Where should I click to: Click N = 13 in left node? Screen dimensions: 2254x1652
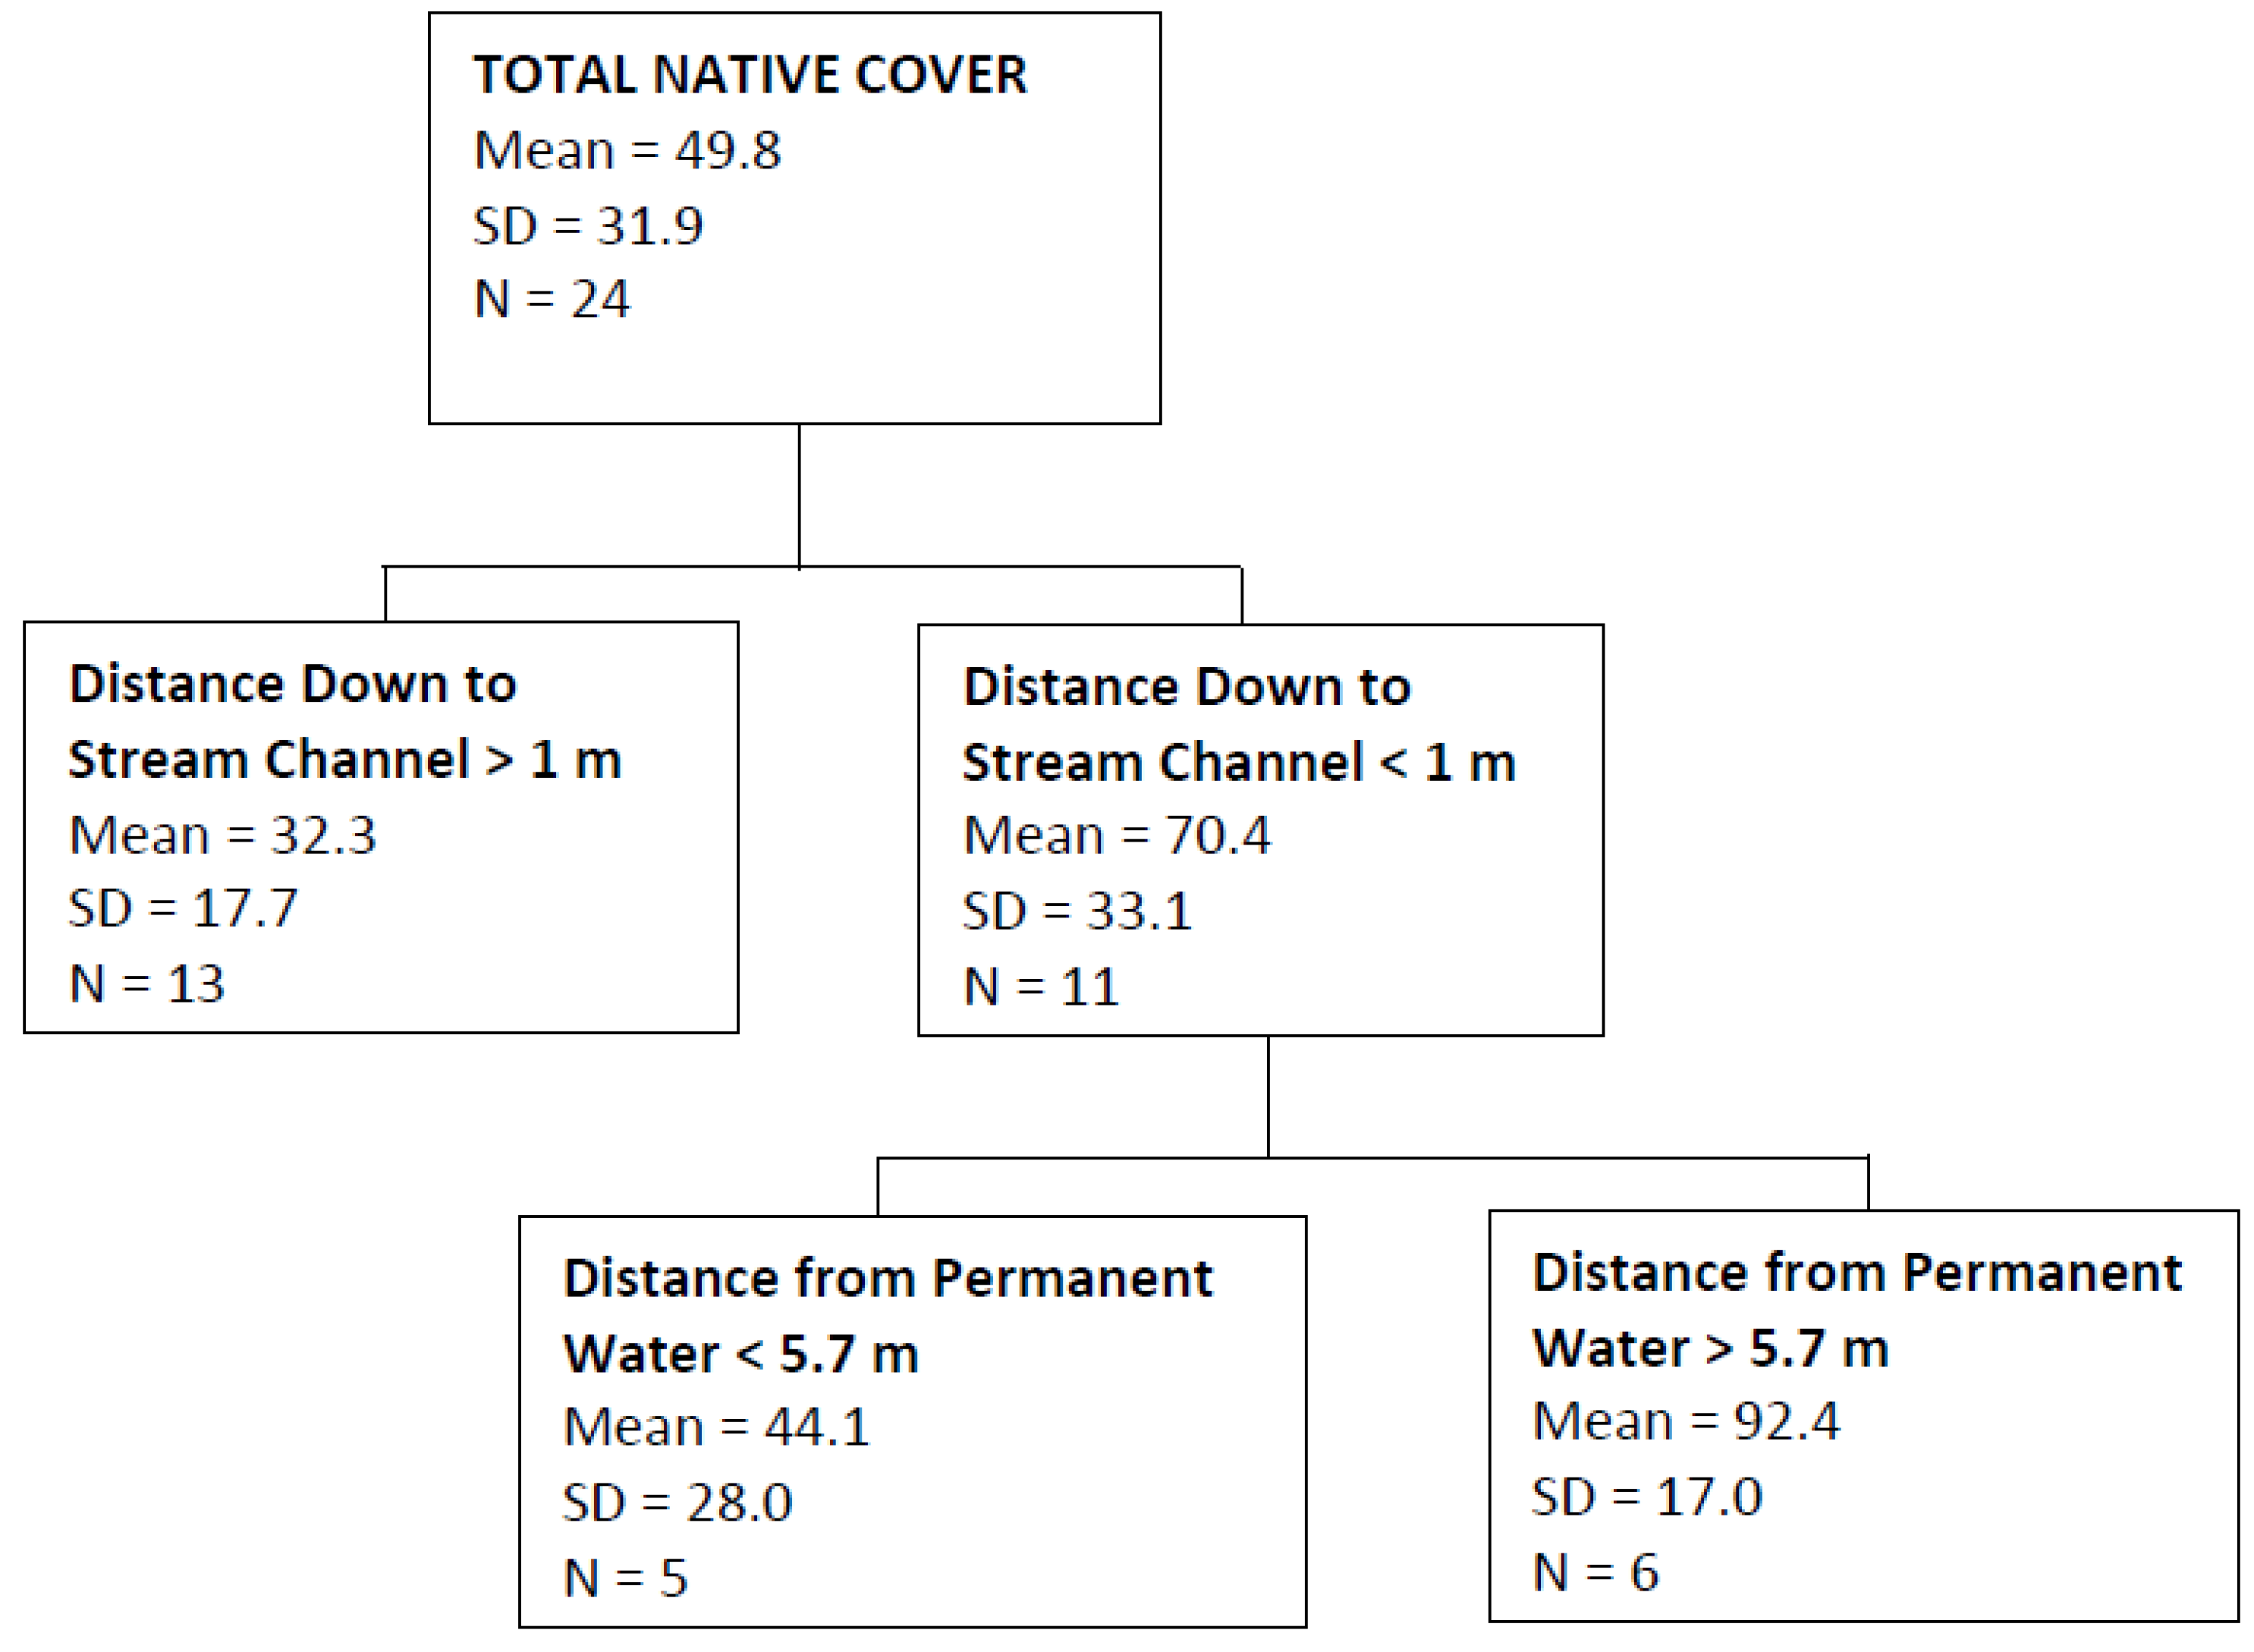click(146, 983)
